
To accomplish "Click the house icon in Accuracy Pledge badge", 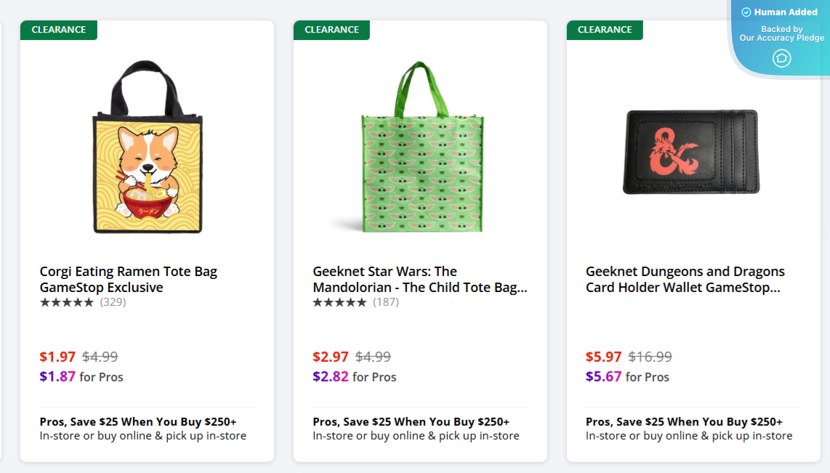I will click(781, 58).
